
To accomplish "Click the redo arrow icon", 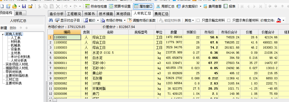I will pos(75,6).
